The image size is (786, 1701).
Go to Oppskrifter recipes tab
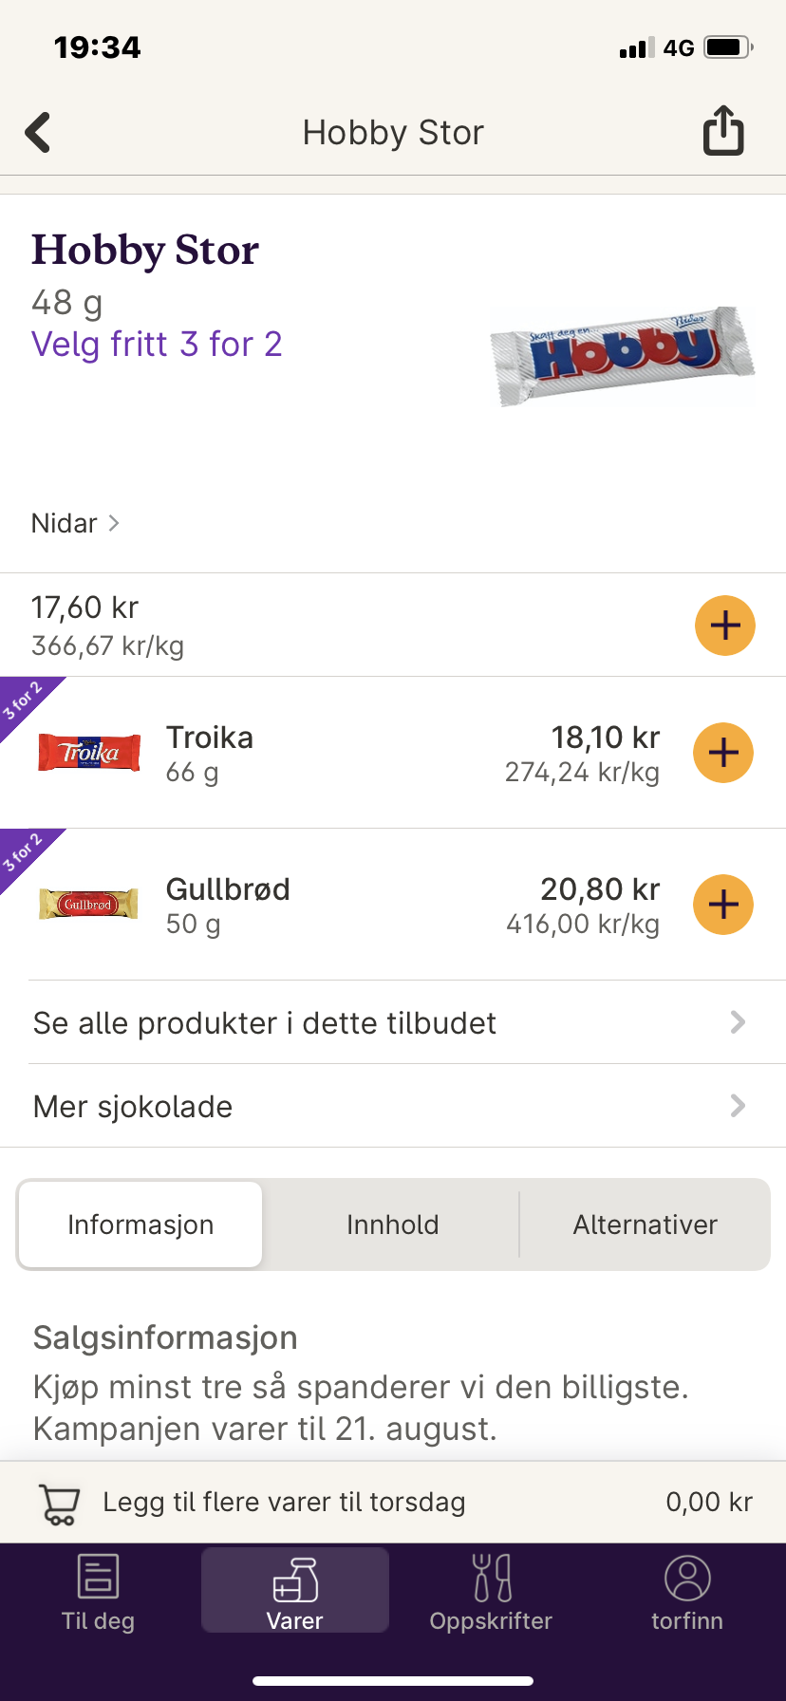pyautogui.click(x=491, y=1592)
